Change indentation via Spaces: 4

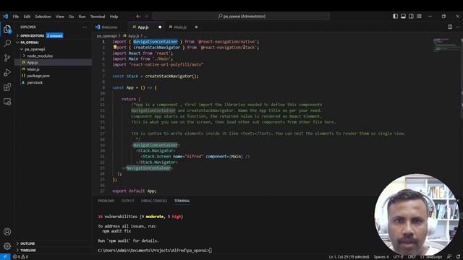(x=381, y=257)
